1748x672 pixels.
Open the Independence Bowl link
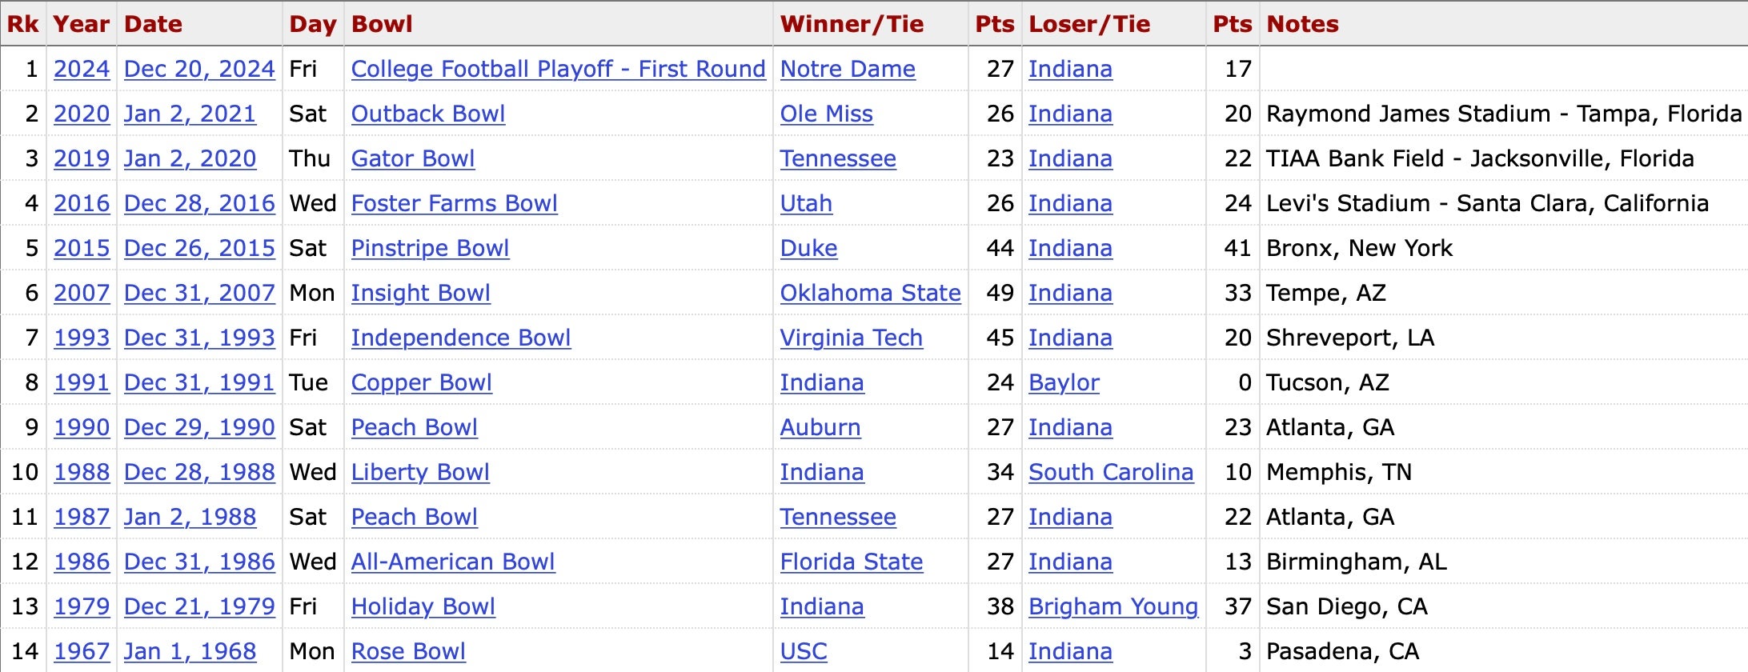coord(460,338)
